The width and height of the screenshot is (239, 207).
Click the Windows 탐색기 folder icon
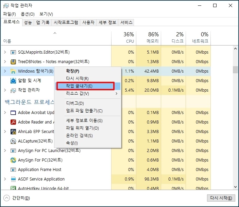pyautogui.click(x=13, y=71)
